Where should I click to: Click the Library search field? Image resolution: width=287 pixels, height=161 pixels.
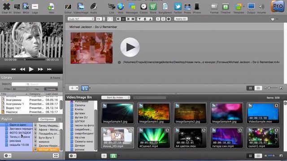click(x=35, y=84)
